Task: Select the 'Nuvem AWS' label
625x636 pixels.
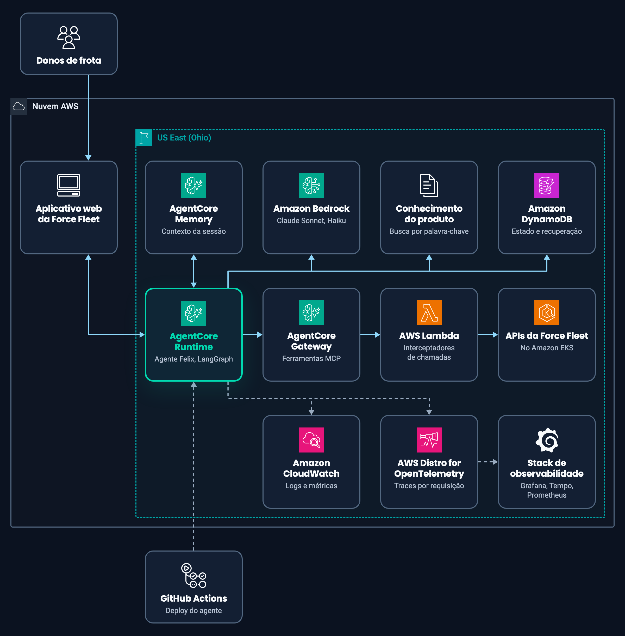Action: [55, 106]
